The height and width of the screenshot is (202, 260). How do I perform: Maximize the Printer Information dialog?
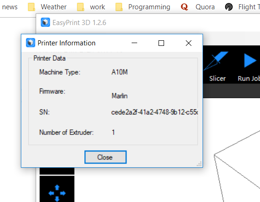coord(161,43)
